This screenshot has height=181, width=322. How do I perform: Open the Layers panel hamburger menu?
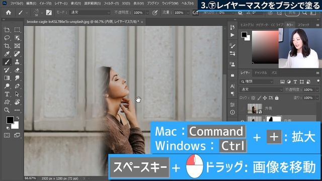pos(317,73)
